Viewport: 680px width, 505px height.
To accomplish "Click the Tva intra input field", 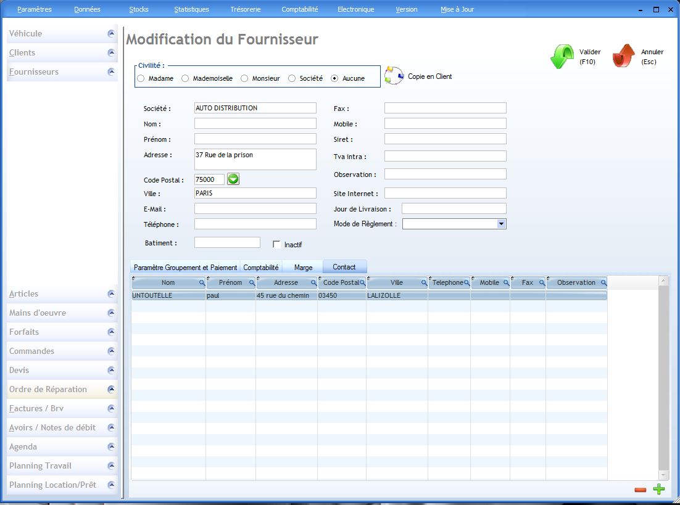I will pyautogui.click(x=446, y=156).
